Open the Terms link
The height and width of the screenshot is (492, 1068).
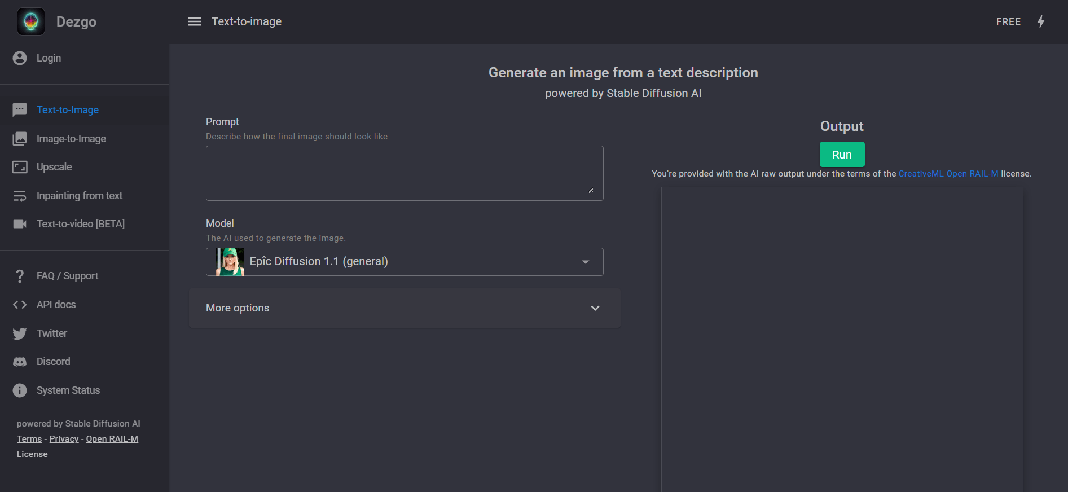point(29,439)
